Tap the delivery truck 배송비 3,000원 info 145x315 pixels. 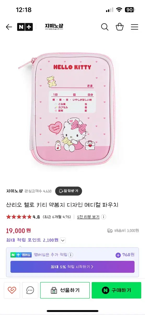click(123, 231)
